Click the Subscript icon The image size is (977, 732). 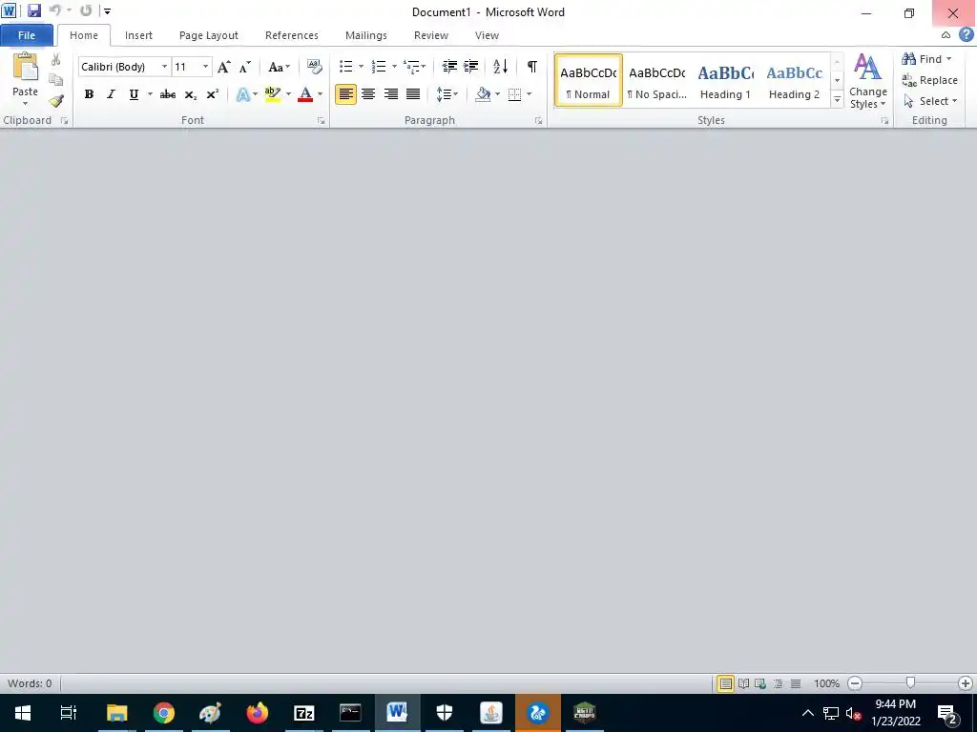tap(191, 94)
